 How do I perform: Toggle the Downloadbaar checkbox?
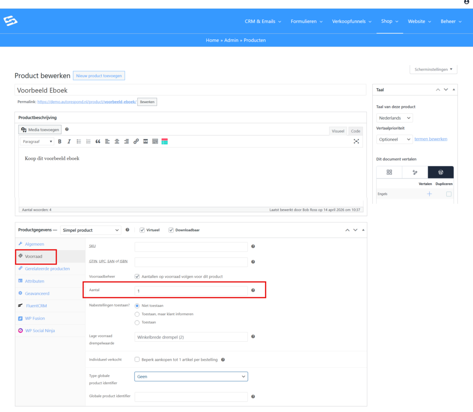171,230
